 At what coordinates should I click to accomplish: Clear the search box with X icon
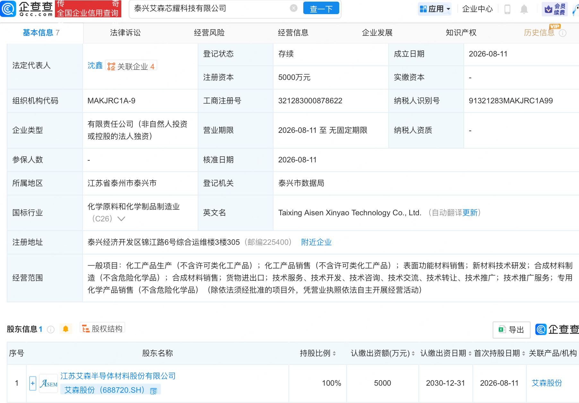pyautogui.click(x=293, y=8)
